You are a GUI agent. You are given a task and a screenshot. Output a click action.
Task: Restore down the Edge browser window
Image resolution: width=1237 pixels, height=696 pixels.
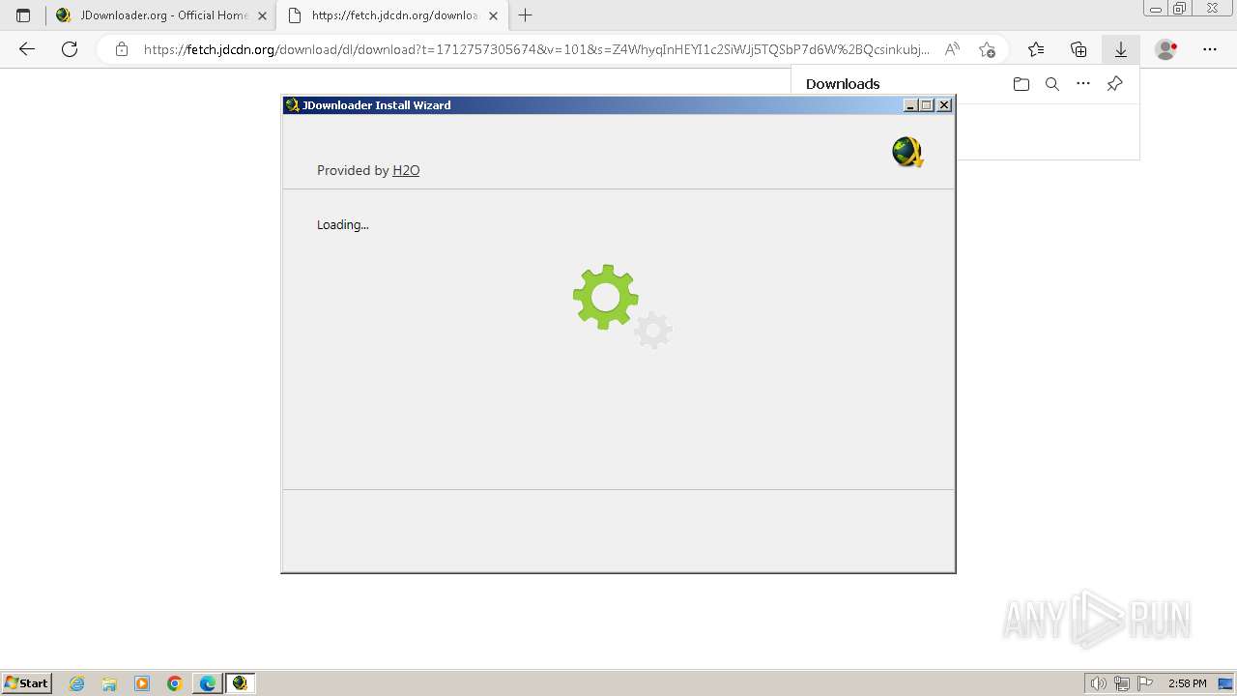1179,9
